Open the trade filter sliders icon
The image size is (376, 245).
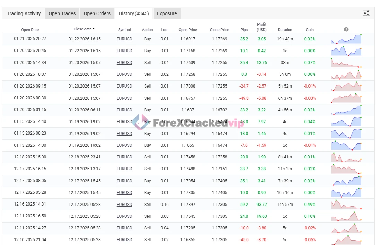click(366, 13)
